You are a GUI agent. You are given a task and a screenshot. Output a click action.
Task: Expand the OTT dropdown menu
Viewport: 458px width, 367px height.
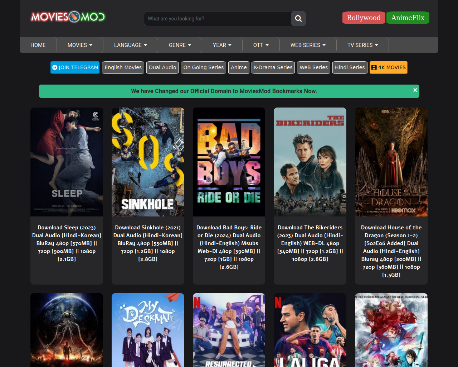tap(261, 45)
